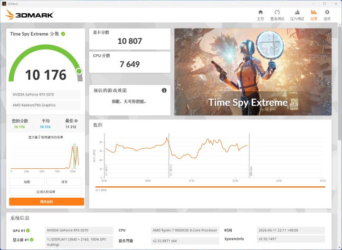
Task: Click the orange 再次运行 button
Action: click(x=47, y=202)
